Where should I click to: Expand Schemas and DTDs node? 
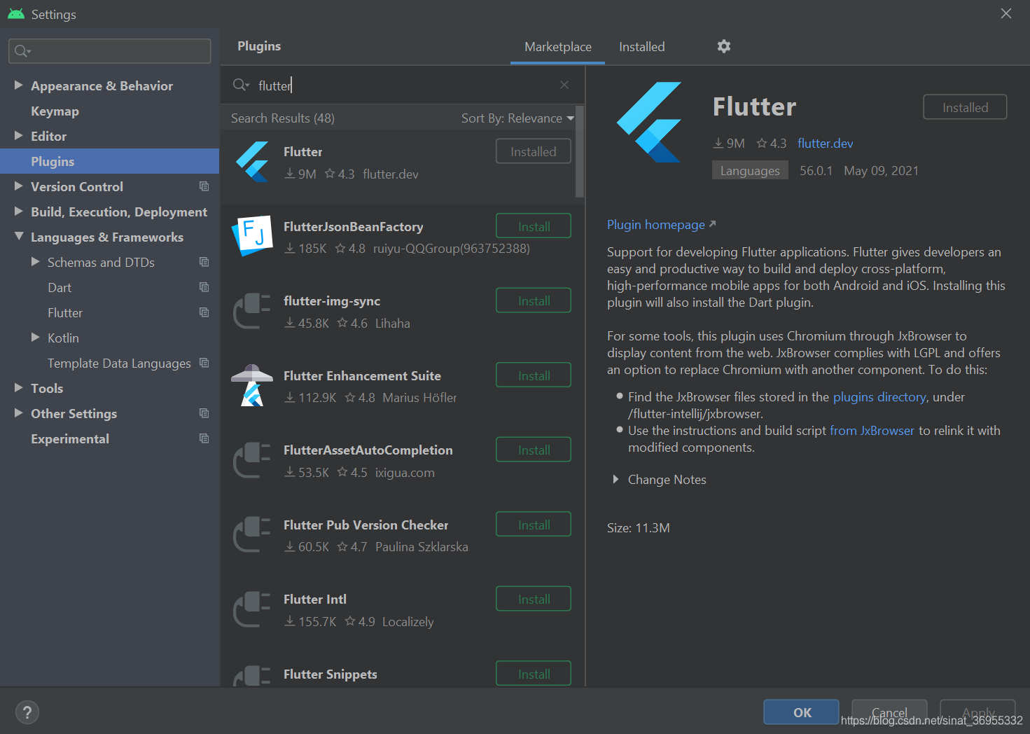pyautogui.click(x=36, y=261)
